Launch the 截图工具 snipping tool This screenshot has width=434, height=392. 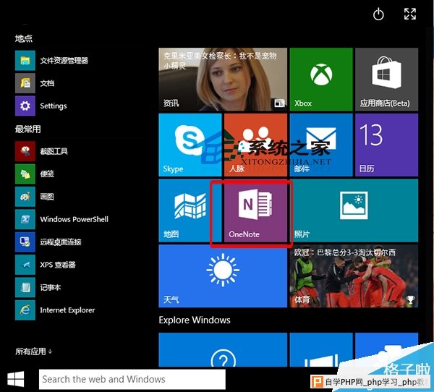point(25,151)
